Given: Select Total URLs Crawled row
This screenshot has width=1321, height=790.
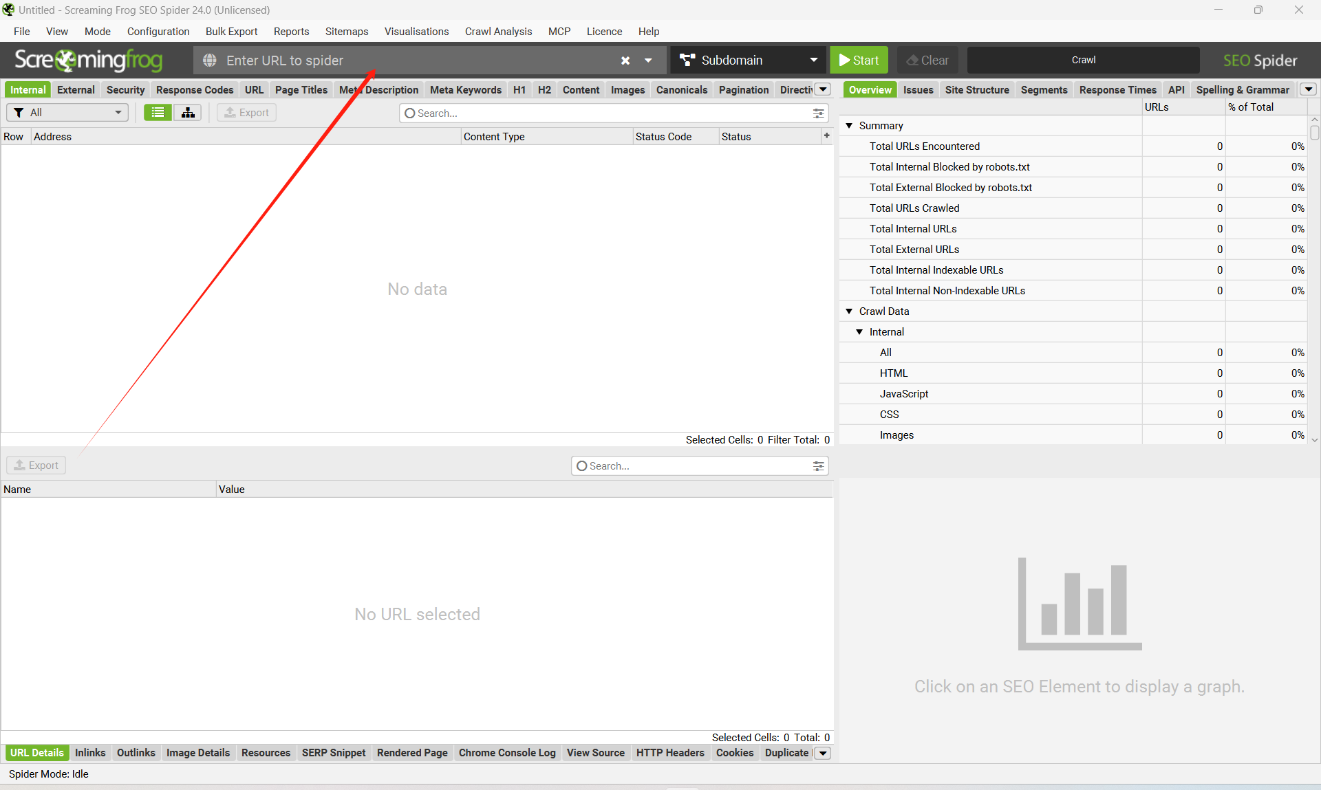Looking at the screenshot, I should click(x=1073, y=208).
